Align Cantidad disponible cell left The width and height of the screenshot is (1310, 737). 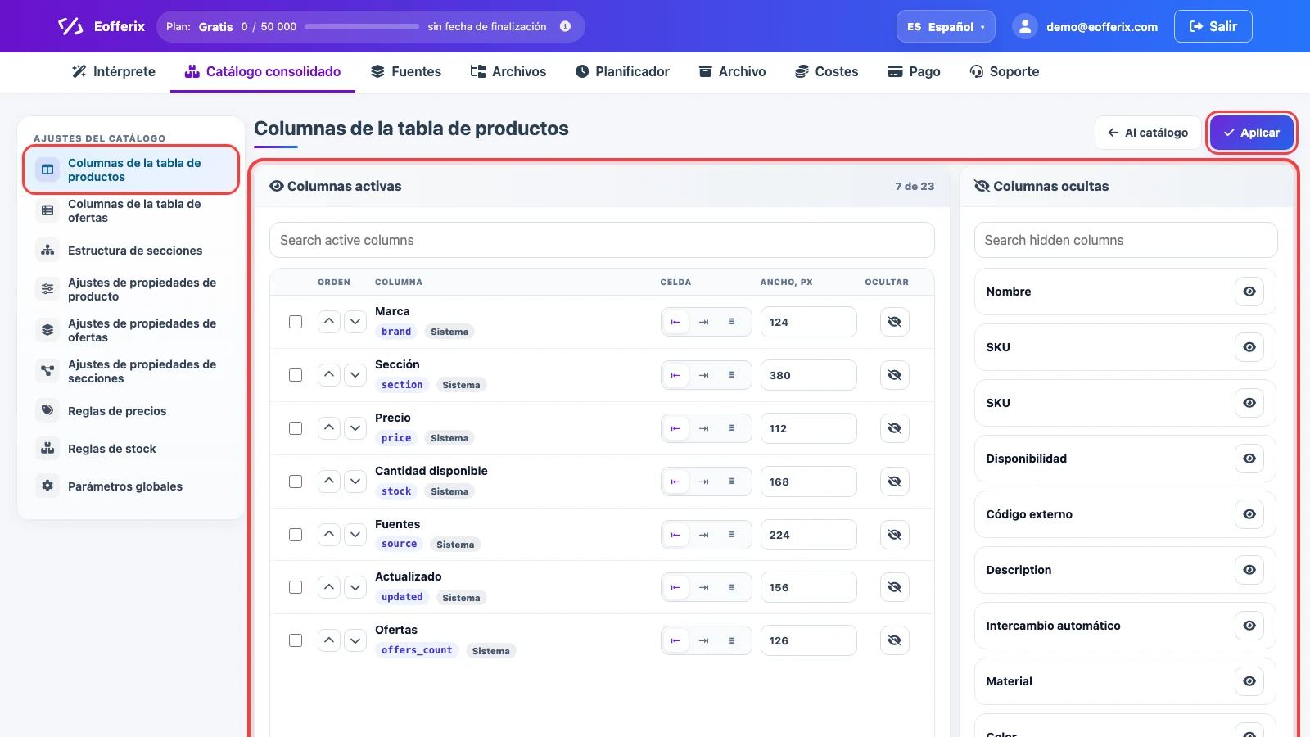tap(675, 482)
